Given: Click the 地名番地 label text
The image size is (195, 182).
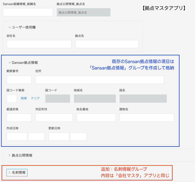Looking at the screenshot, I should [x=82, y=109].
